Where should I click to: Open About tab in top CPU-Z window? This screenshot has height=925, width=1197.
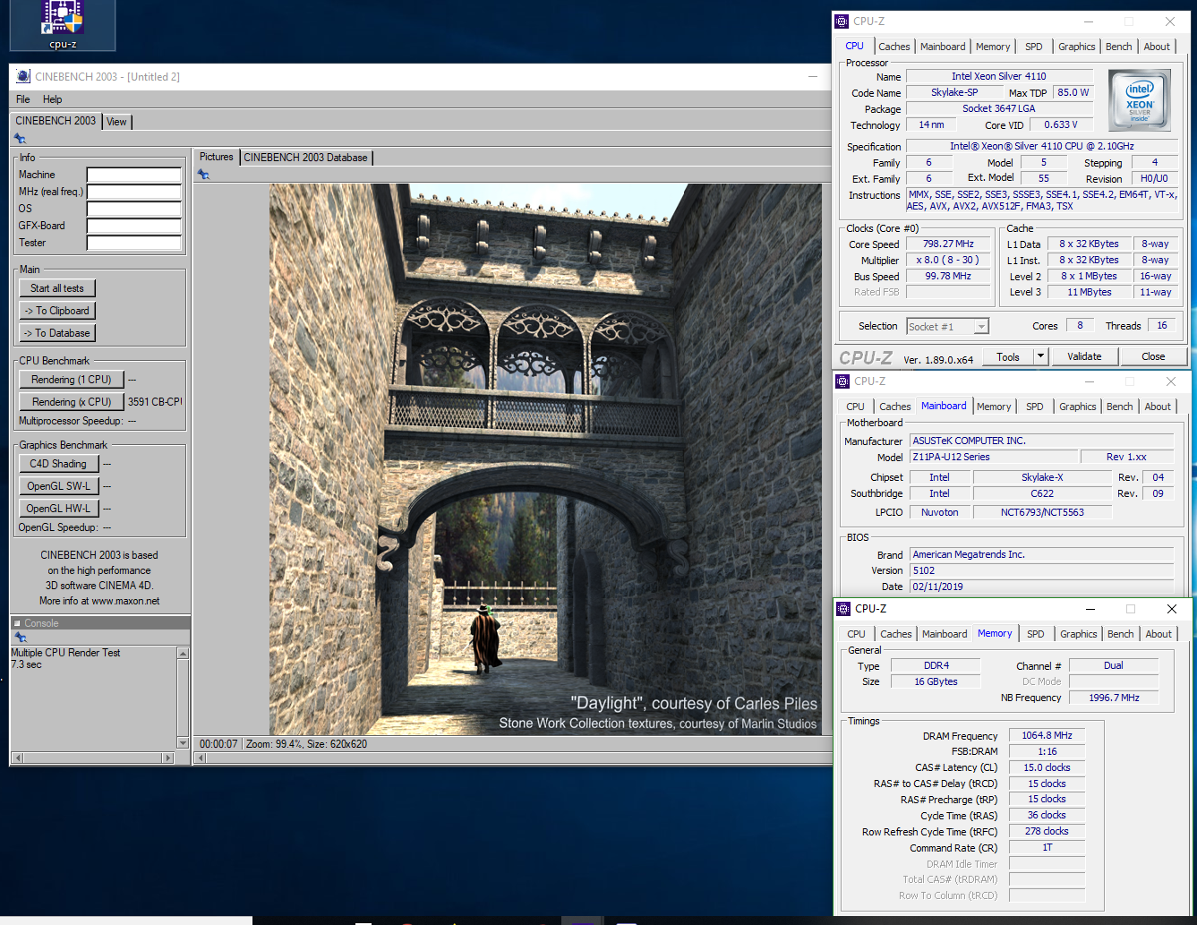click(1157, 47)
